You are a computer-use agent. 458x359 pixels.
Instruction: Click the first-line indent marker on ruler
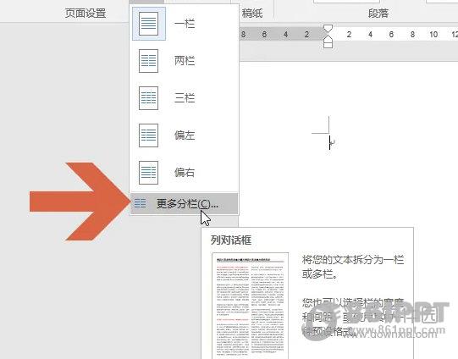coord(328,29)
